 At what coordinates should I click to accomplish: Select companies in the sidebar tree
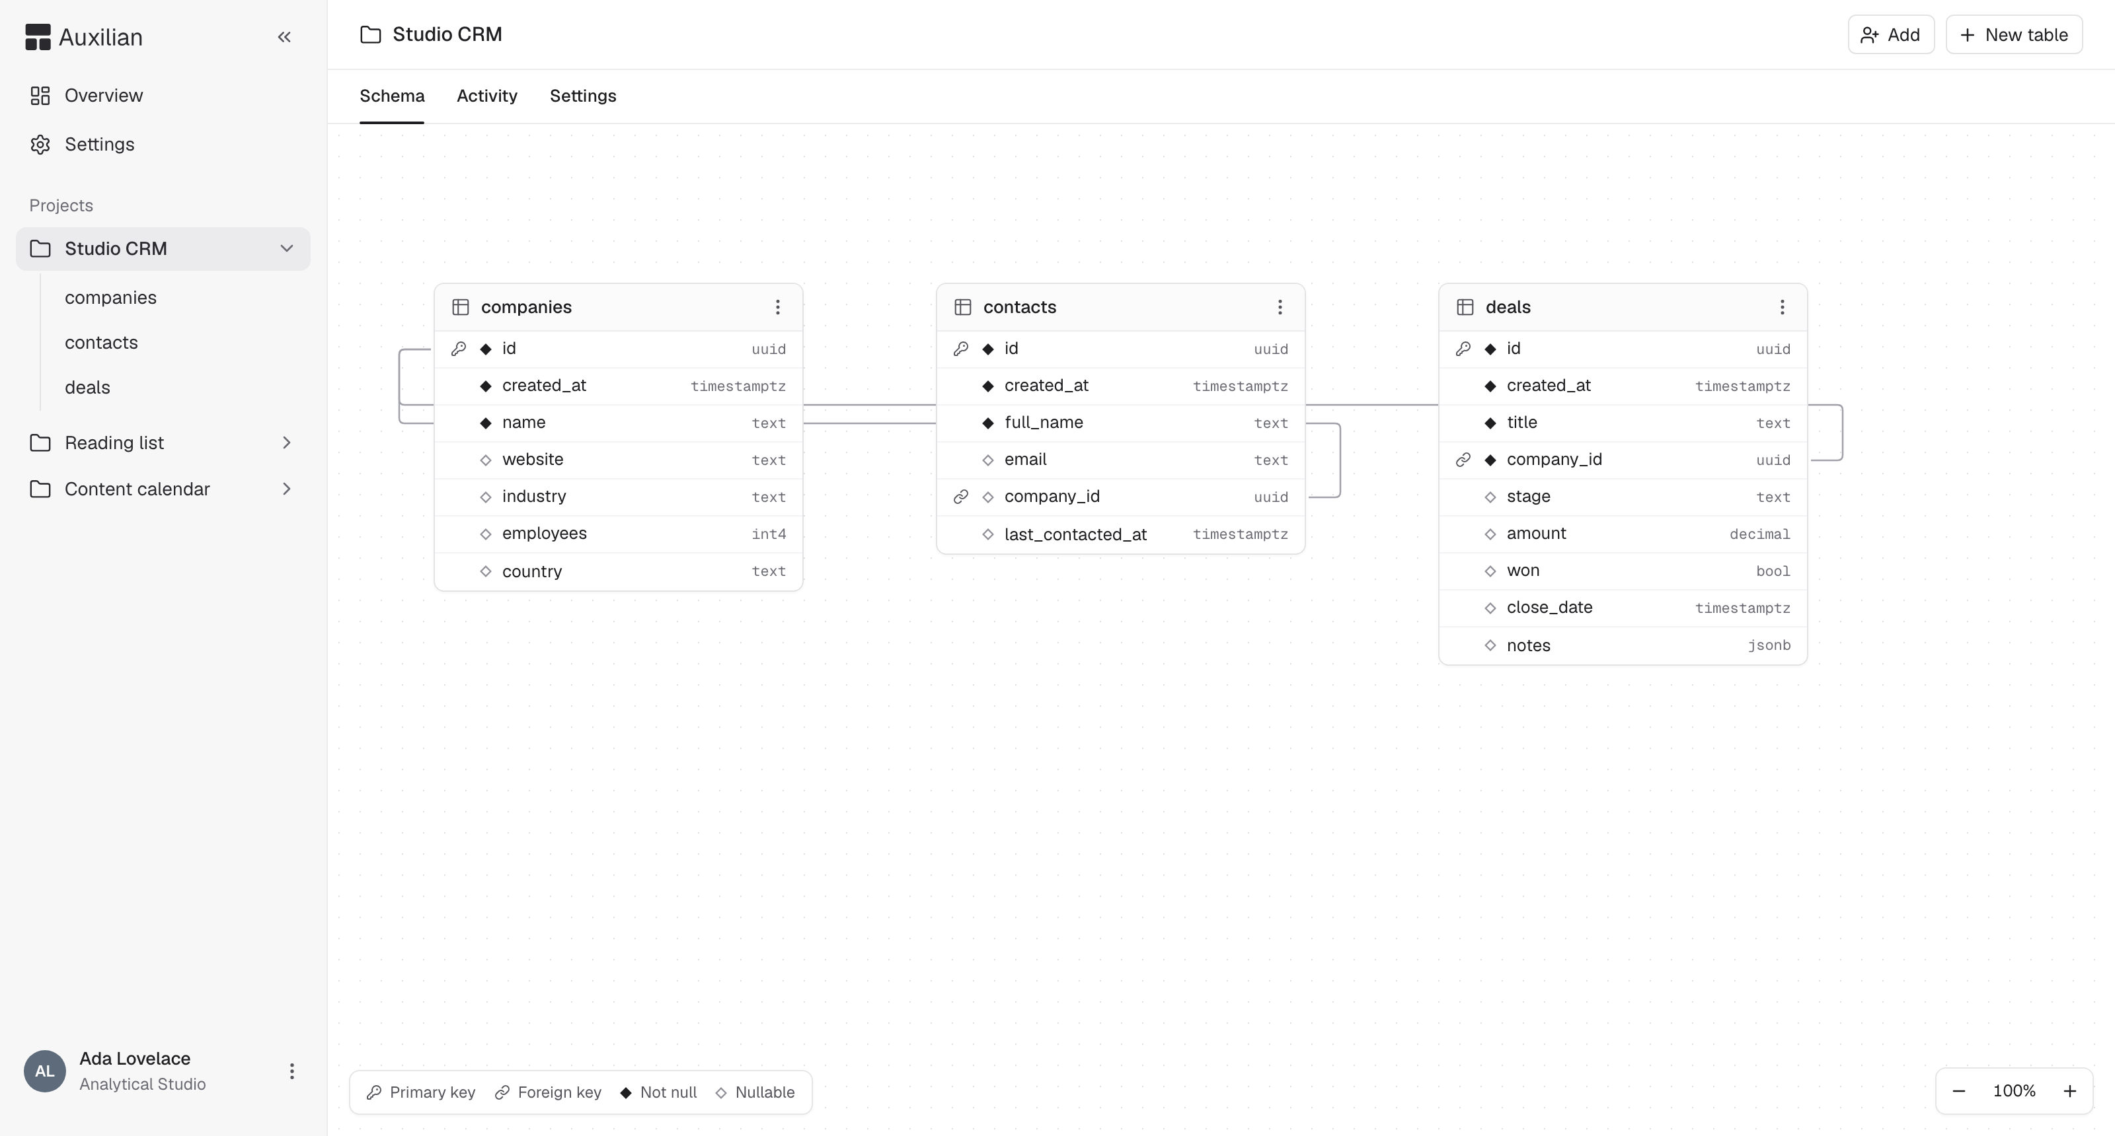click(x=111, y=298)
